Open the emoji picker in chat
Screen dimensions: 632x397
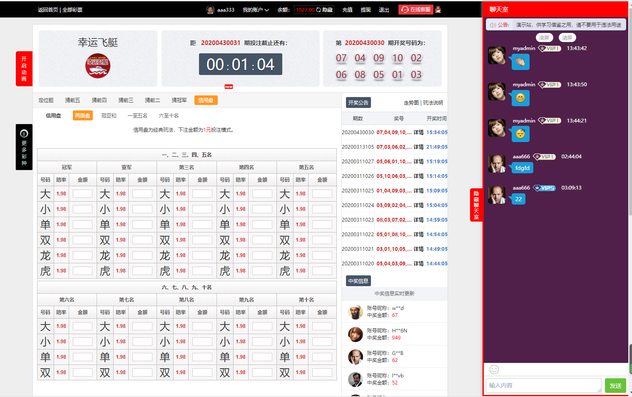pyautogui.click(x=494, y=370)
